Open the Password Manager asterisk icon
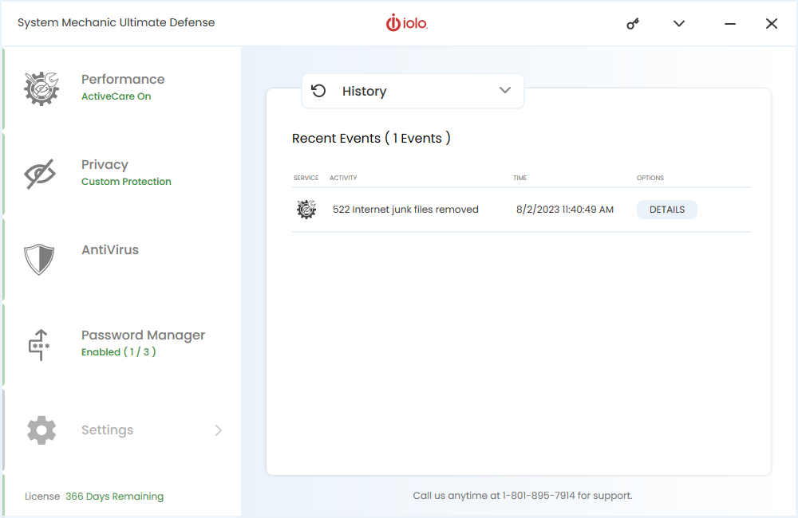This screenshot has height=518, width=798. (39, 344)
